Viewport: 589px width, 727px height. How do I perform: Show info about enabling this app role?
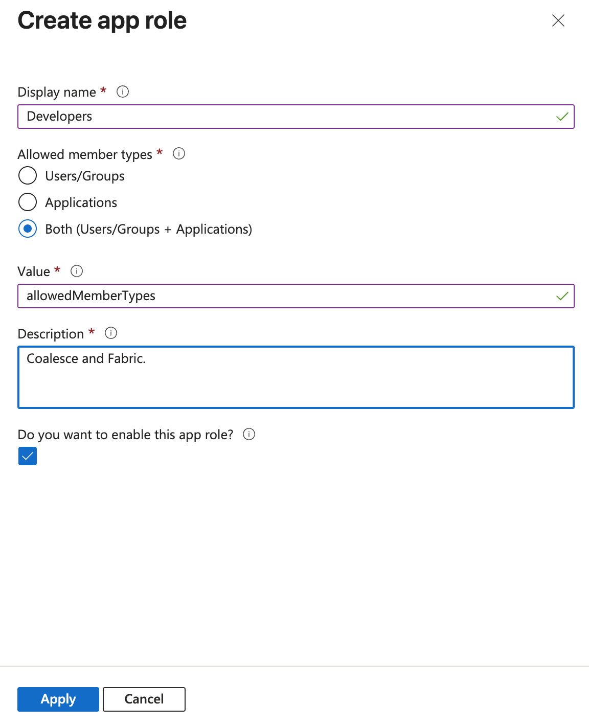(249, 434)
